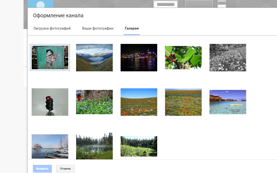Click the desktop preview icon in the background

point(165,4)
